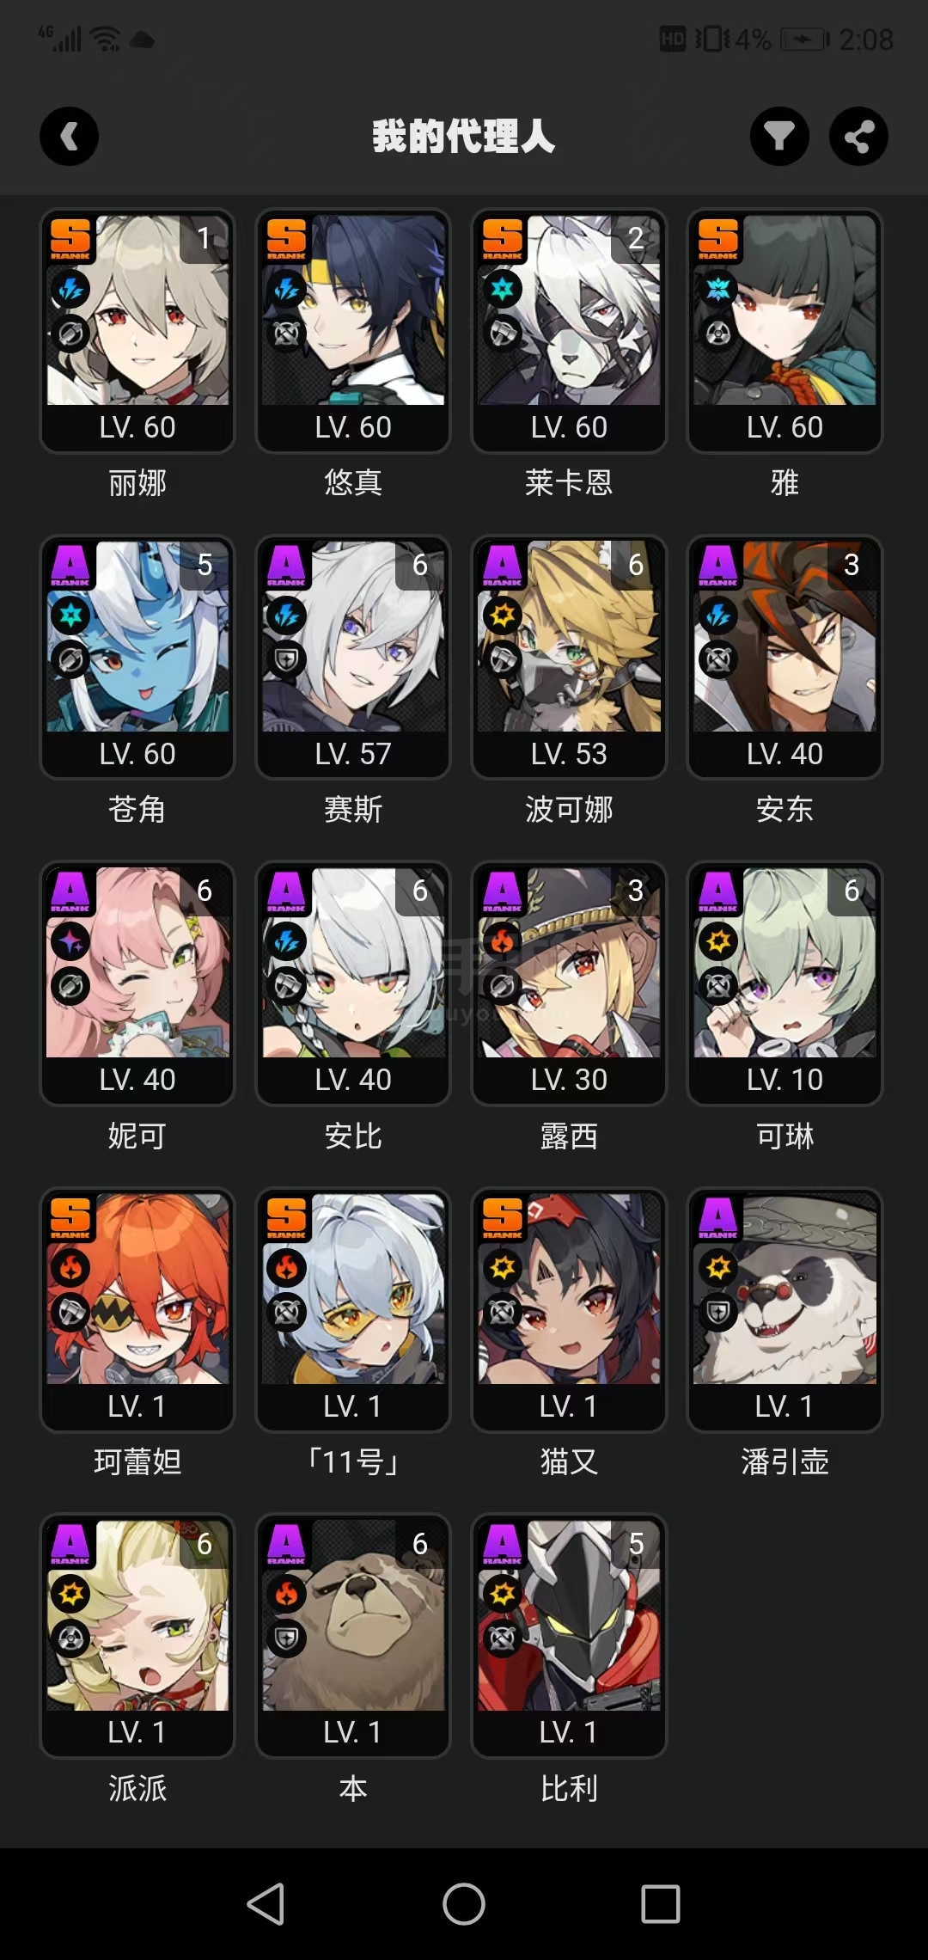Tap the back arrow button

coord(69,136)
